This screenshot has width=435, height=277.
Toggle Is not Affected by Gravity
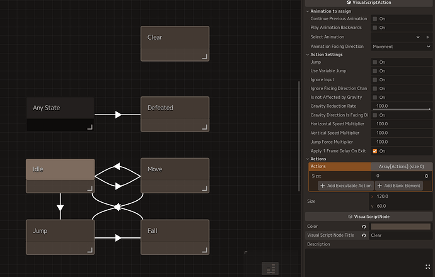(x=375, y=98)
